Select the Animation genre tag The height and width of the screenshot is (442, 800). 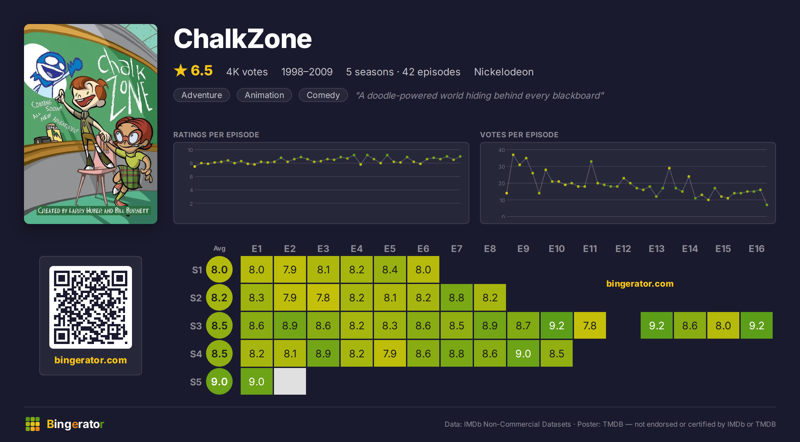point(264,95)
